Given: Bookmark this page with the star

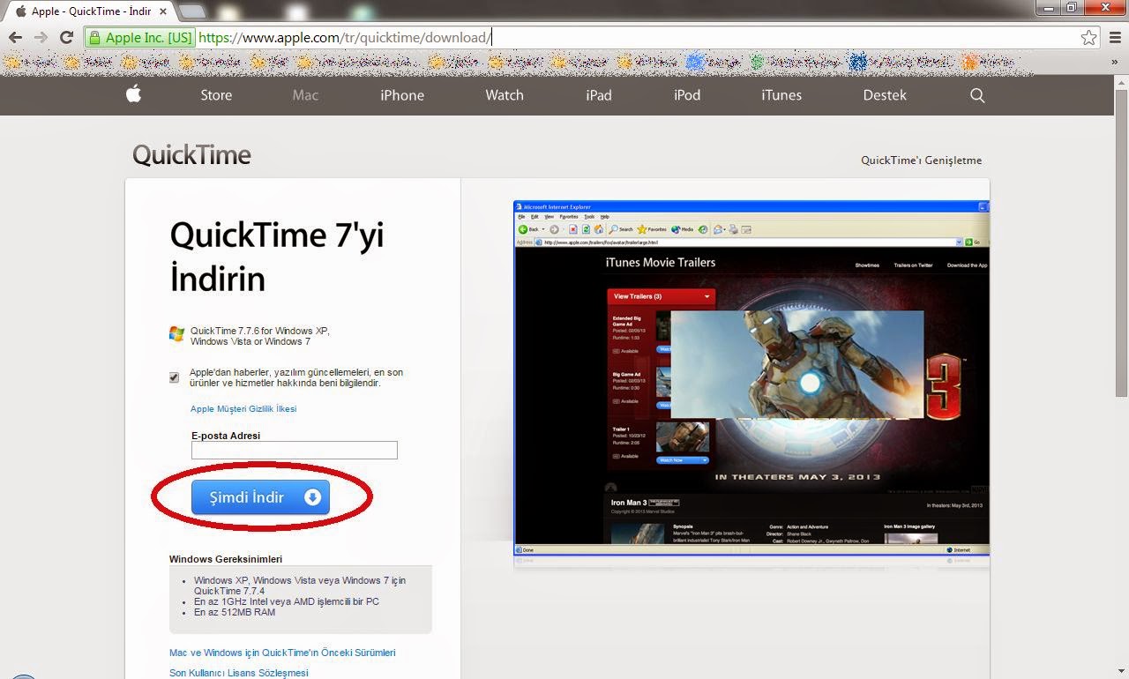Looking at the screenshot, I should pos(1089,37).
